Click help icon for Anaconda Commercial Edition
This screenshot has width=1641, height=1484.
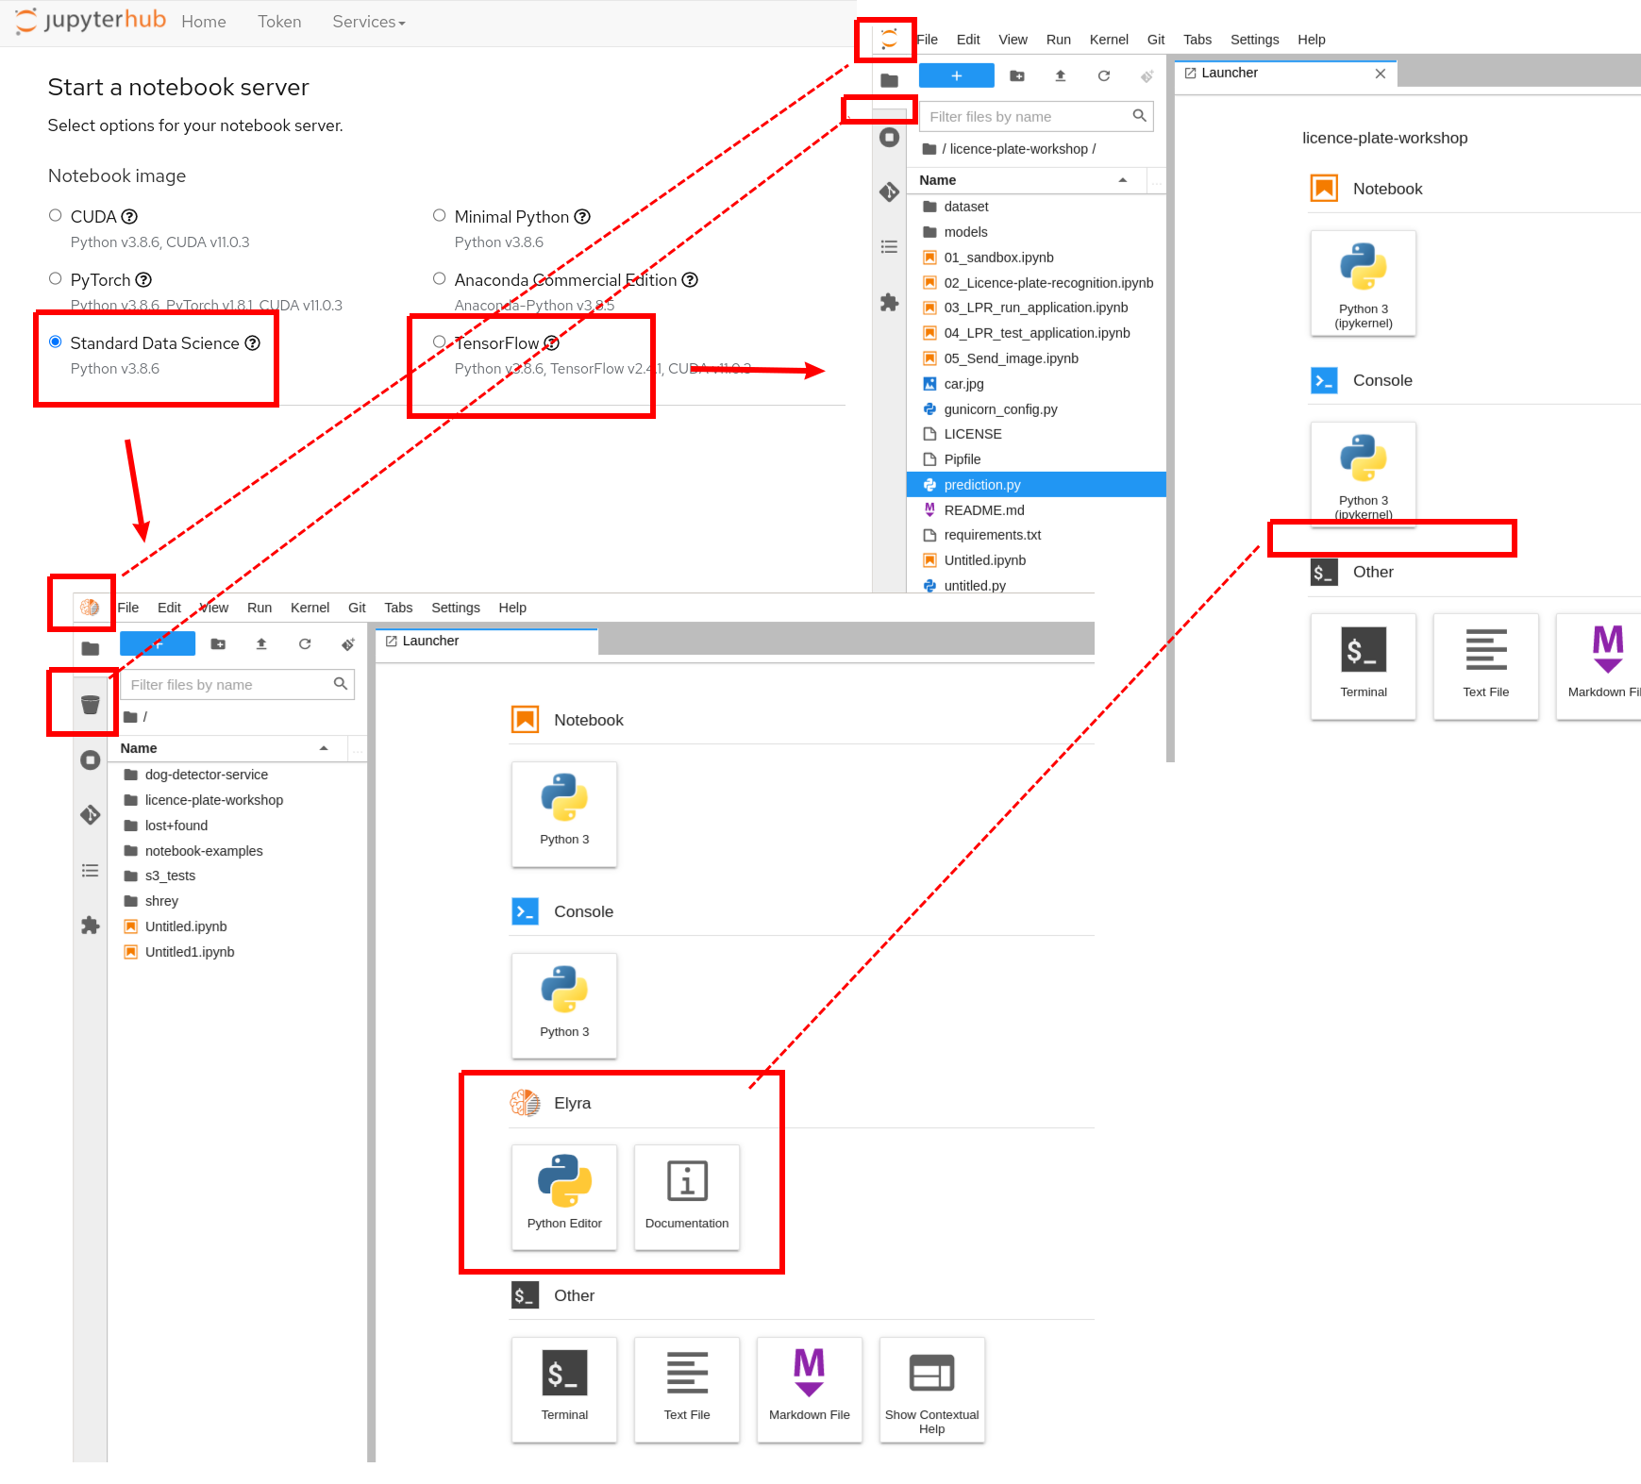(690, 280)
